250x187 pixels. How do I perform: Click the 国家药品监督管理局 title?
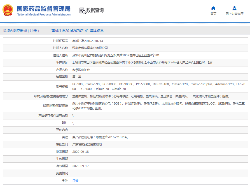click(43, 9)
